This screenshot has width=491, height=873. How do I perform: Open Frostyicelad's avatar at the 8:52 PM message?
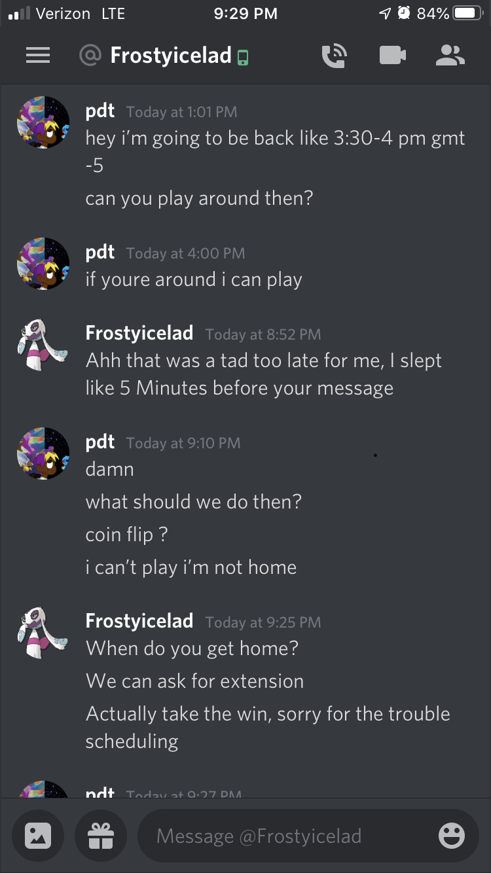(x=43, y=345)
